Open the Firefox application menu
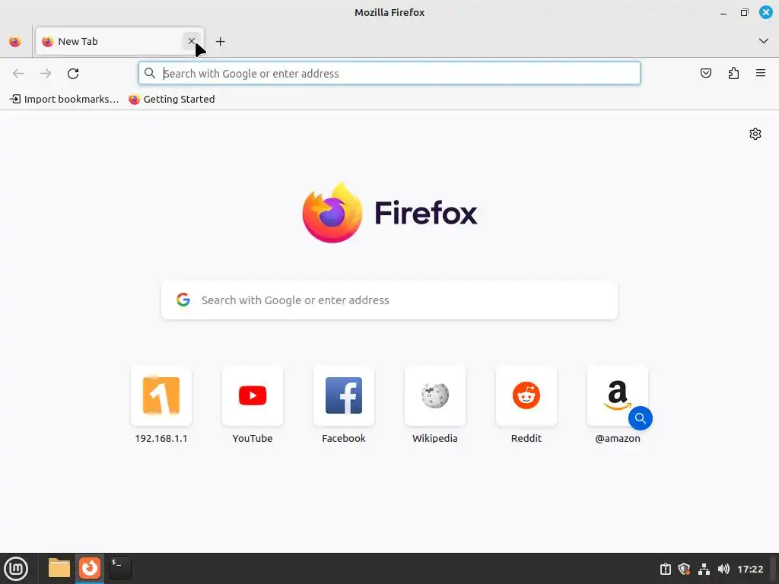Viewport: 779px width, 584px height. (x=761, y=74)
